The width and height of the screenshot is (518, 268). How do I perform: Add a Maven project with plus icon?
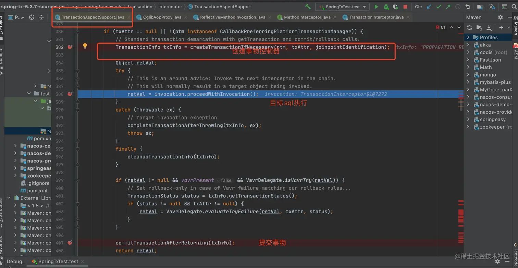pyautogui.click(x=501, y=27)
